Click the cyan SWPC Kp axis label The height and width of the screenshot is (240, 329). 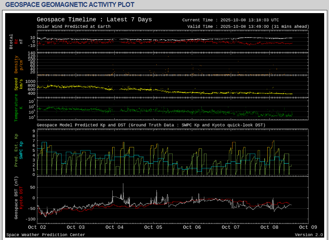pyautogui.click(x=21, y=150)
